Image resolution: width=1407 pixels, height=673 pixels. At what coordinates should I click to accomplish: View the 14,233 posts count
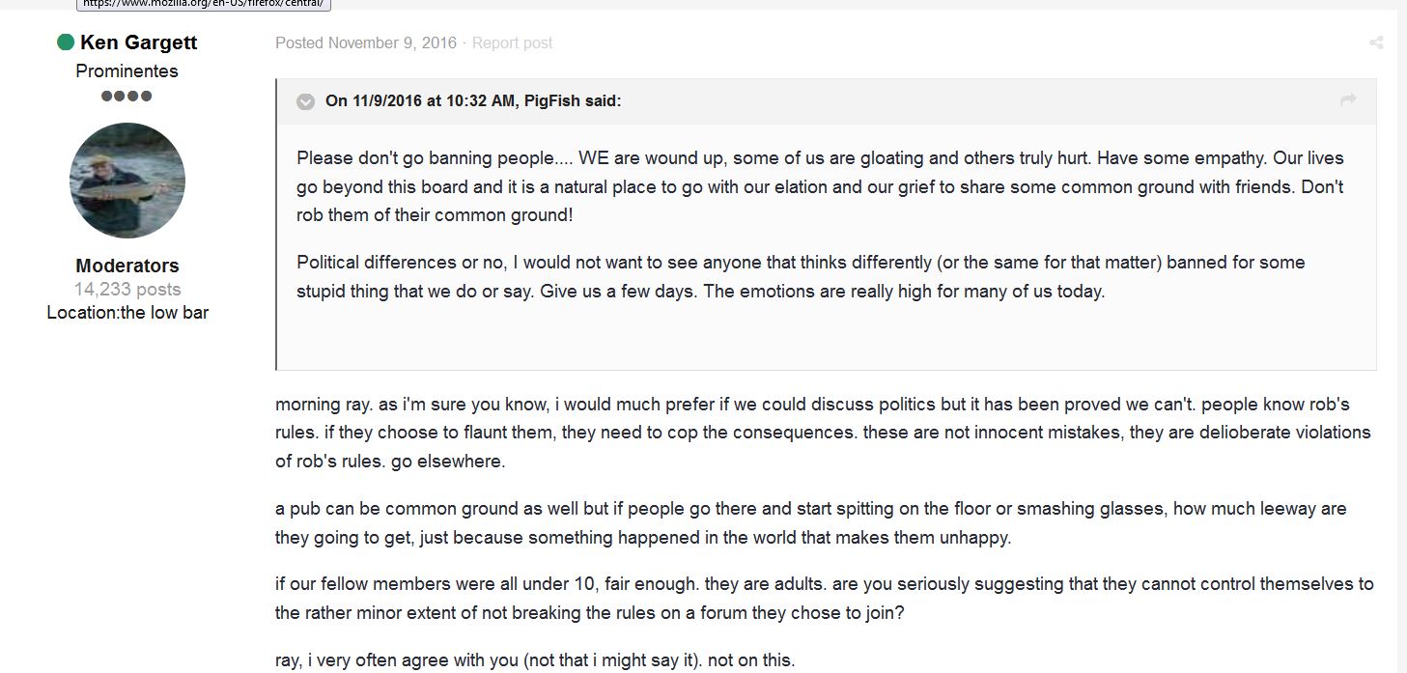coord(127,289)
